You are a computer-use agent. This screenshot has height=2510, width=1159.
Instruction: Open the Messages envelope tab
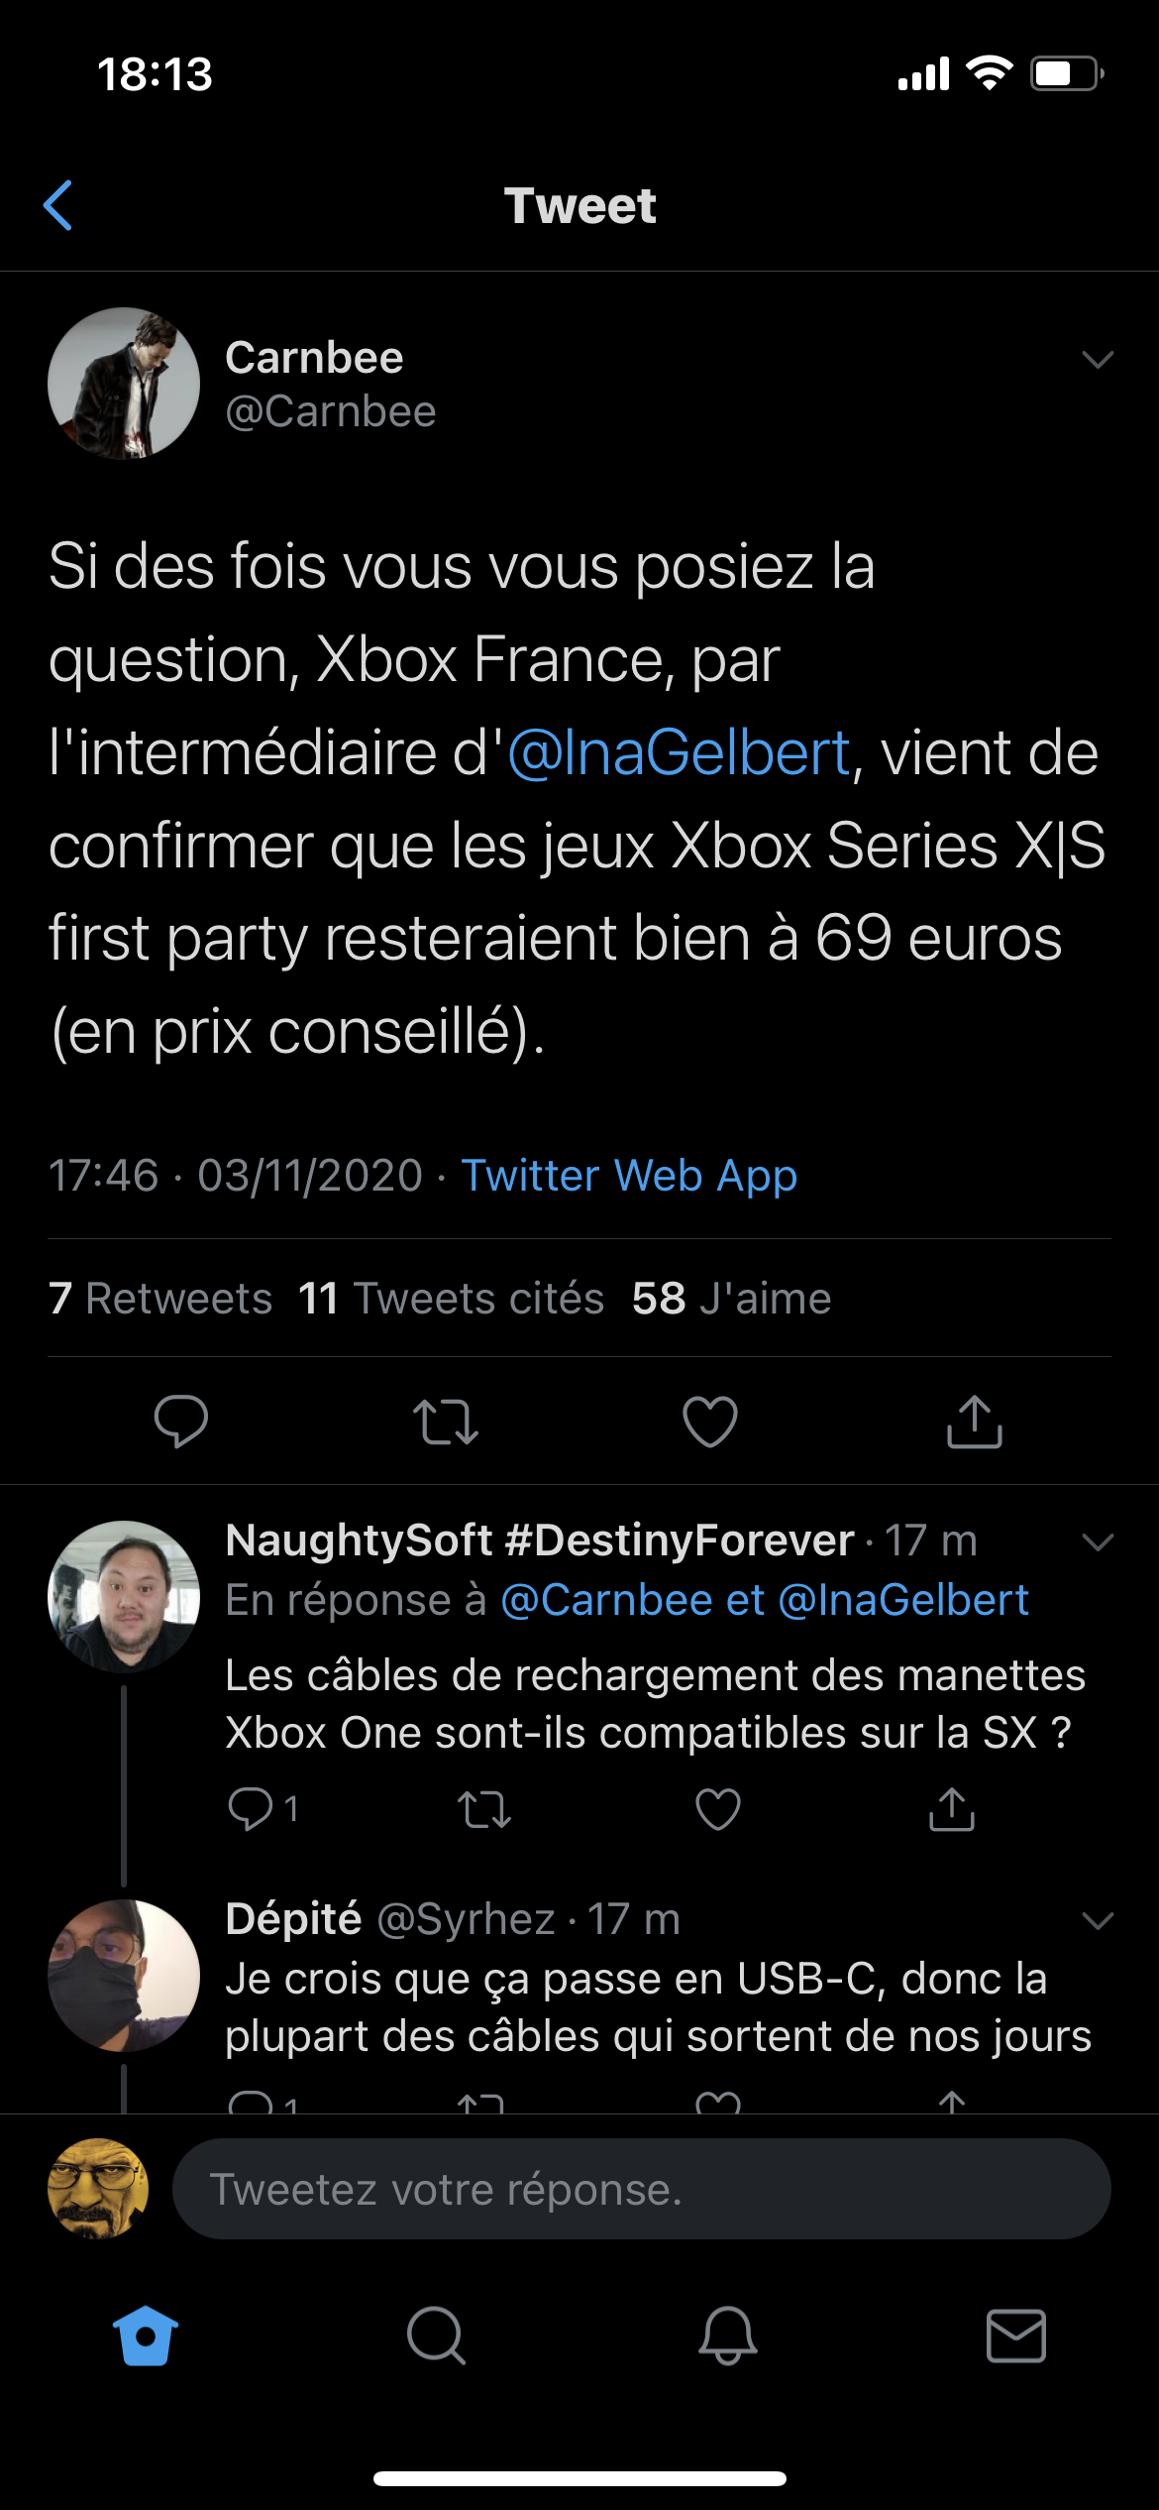[1016, 2336]
